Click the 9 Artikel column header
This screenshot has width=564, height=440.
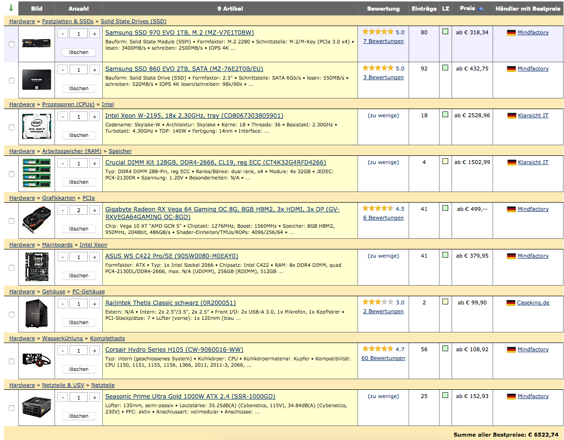(x=230, y=9)
